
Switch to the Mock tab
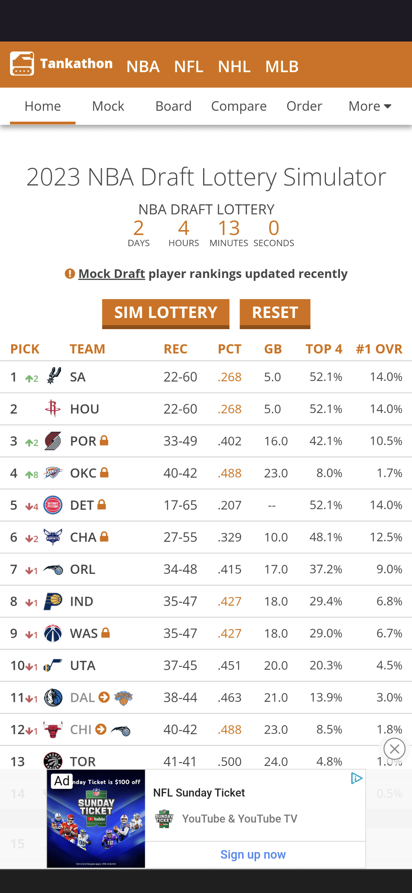point(108,106)
